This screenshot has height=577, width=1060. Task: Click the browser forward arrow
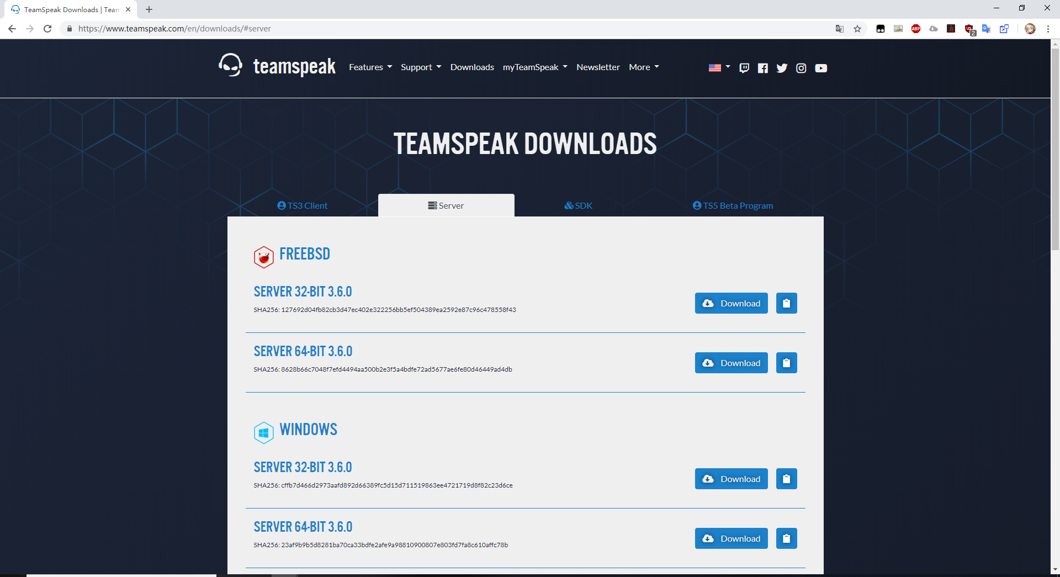click(x=30, y=29)
